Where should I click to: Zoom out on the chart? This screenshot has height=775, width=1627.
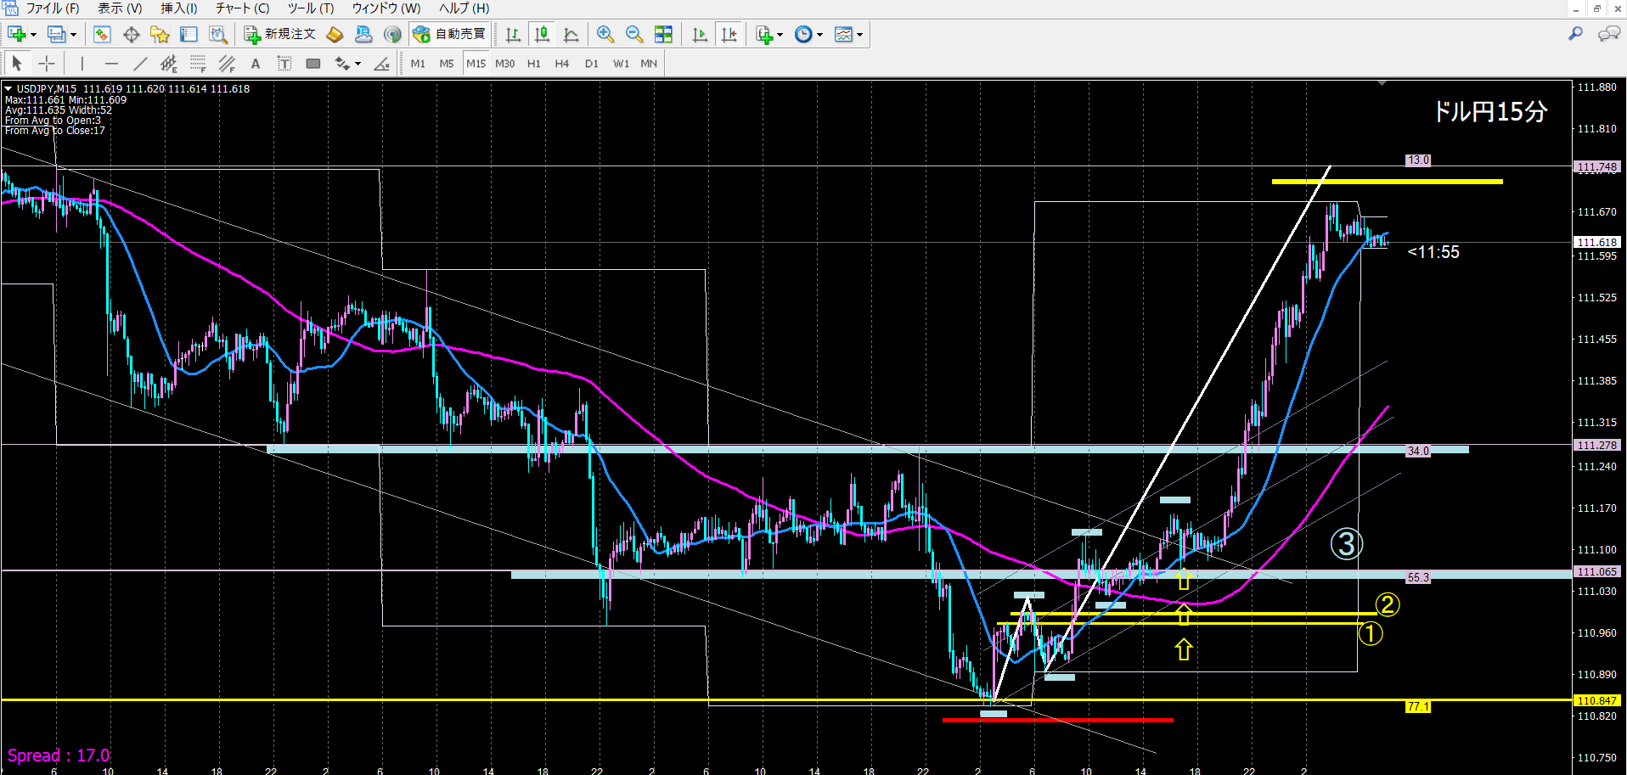(634, 35)
